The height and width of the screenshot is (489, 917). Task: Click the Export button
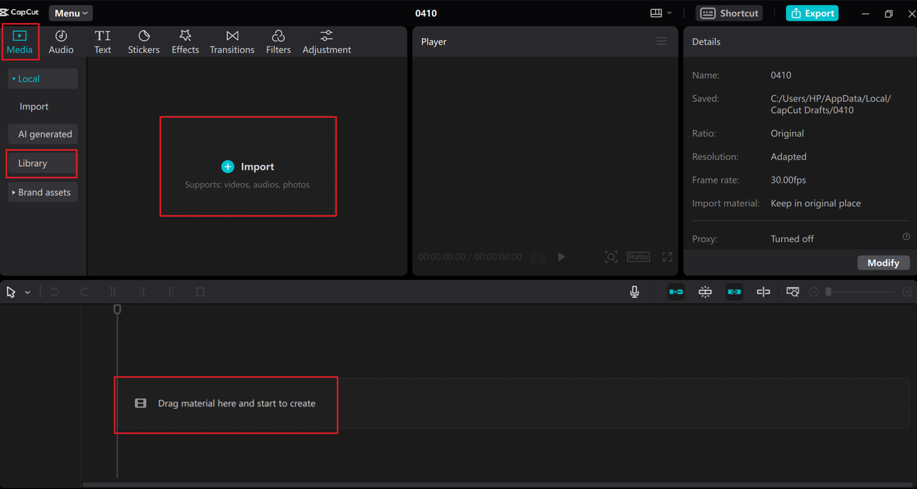coord(812,13)
